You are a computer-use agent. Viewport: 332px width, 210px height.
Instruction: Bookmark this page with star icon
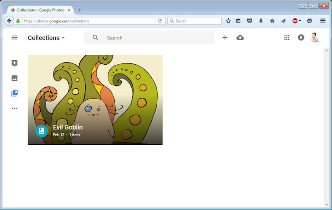point(228,21)
